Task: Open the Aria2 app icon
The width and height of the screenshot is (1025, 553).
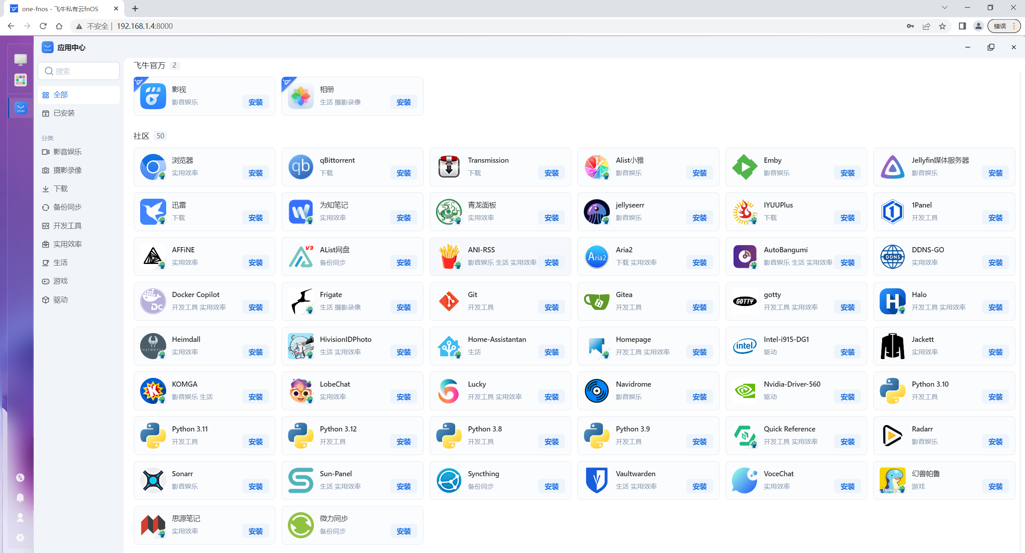Action: 597,256
